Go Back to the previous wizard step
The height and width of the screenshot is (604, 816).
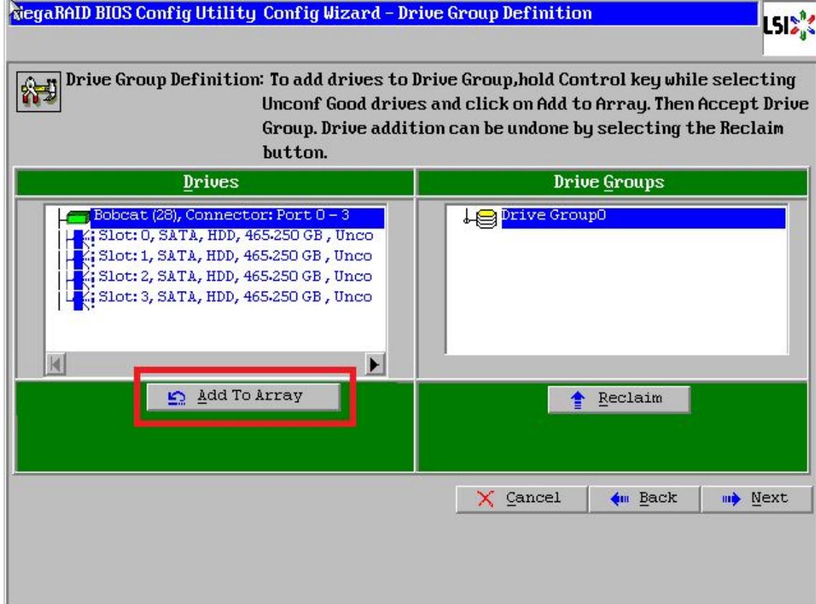coord(644,499)
